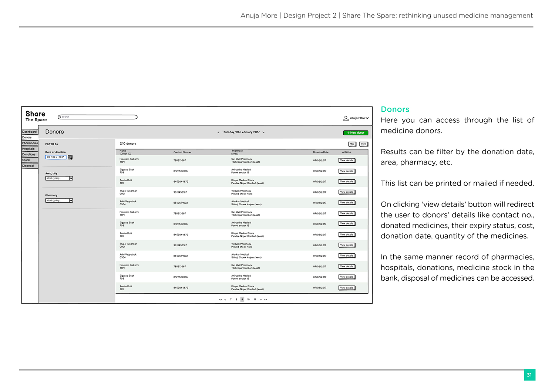Open the calendar date picker icon

coord(70,158)
